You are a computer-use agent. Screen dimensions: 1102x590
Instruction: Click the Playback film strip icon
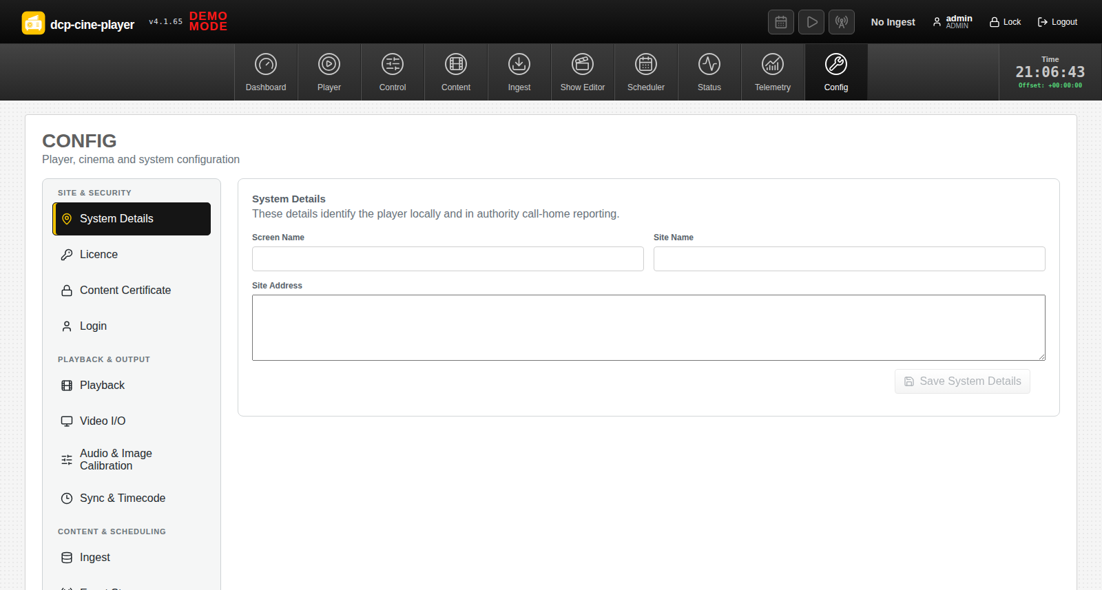click(x=67, y=386)
